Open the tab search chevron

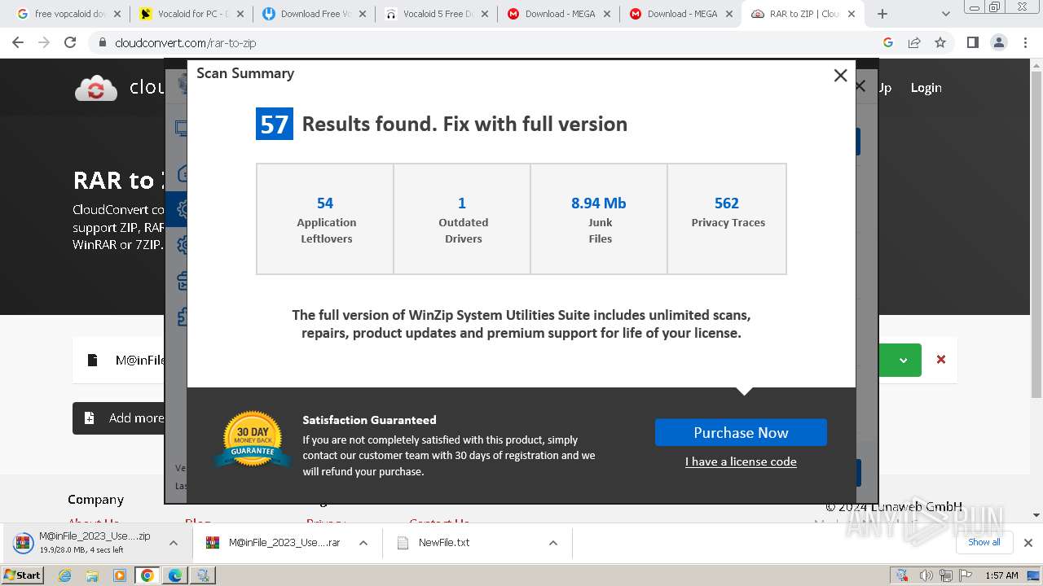point(945,14)
